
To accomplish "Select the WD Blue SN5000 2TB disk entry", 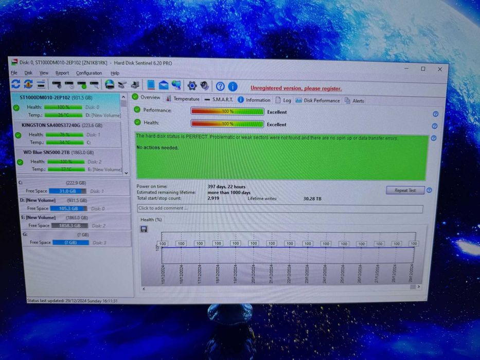I will (69, 160).
